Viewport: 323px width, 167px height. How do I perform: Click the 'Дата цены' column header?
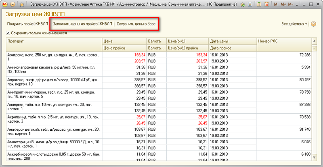233,42
